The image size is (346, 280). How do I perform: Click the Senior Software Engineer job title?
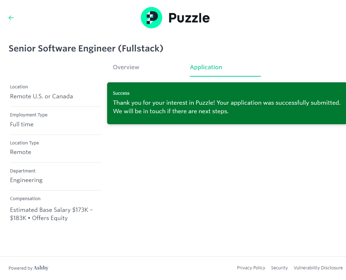pyautogui.click(x=86, y=49)
